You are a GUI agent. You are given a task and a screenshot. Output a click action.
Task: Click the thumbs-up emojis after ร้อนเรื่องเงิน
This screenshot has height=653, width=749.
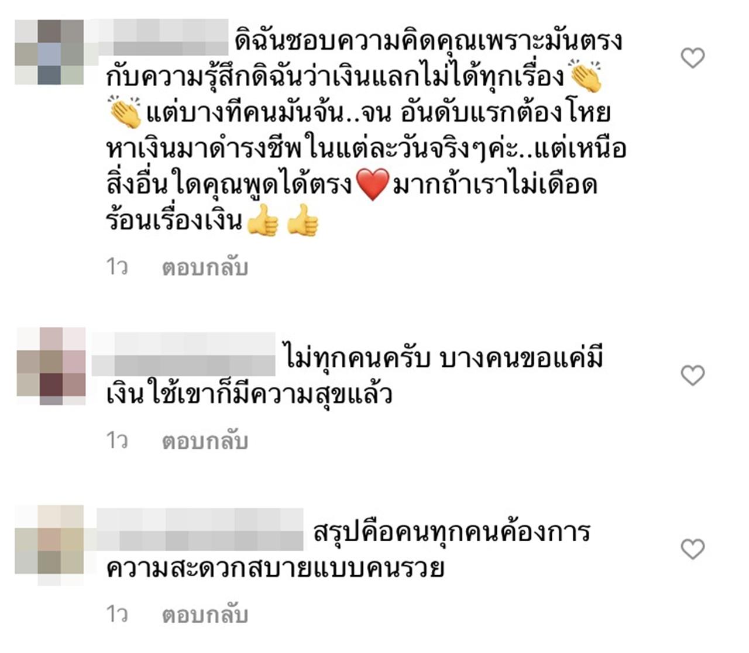point(283,221)
